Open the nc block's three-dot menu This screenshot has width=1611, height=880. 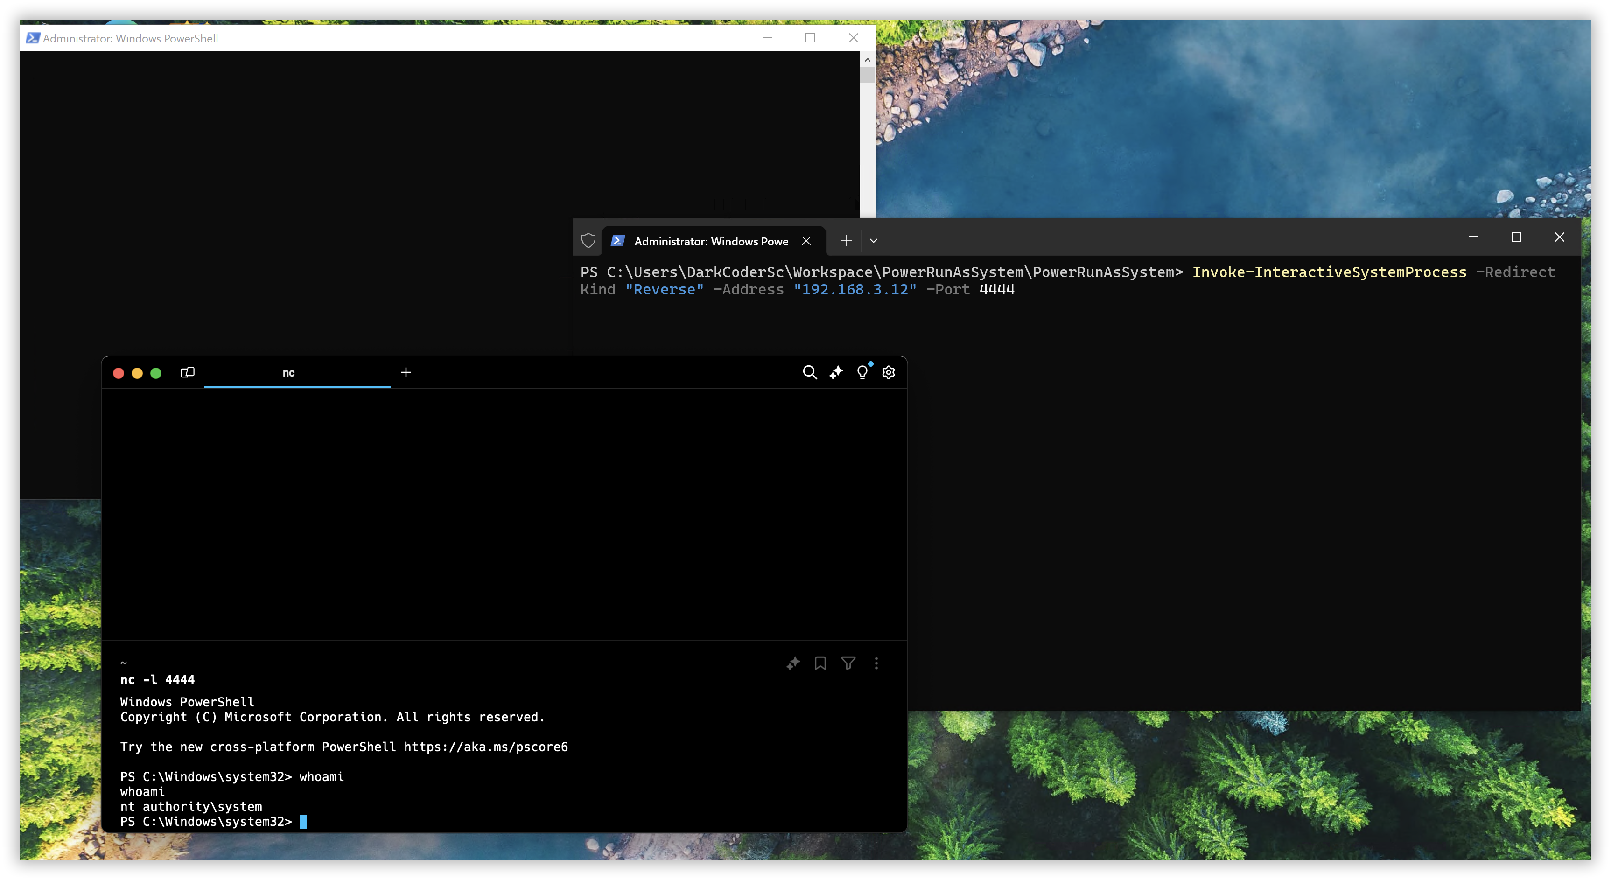(876, 663)
